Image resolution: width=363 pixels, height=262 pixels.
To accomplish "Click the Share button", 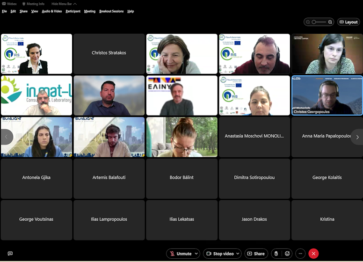I will [x=256, y=254].
